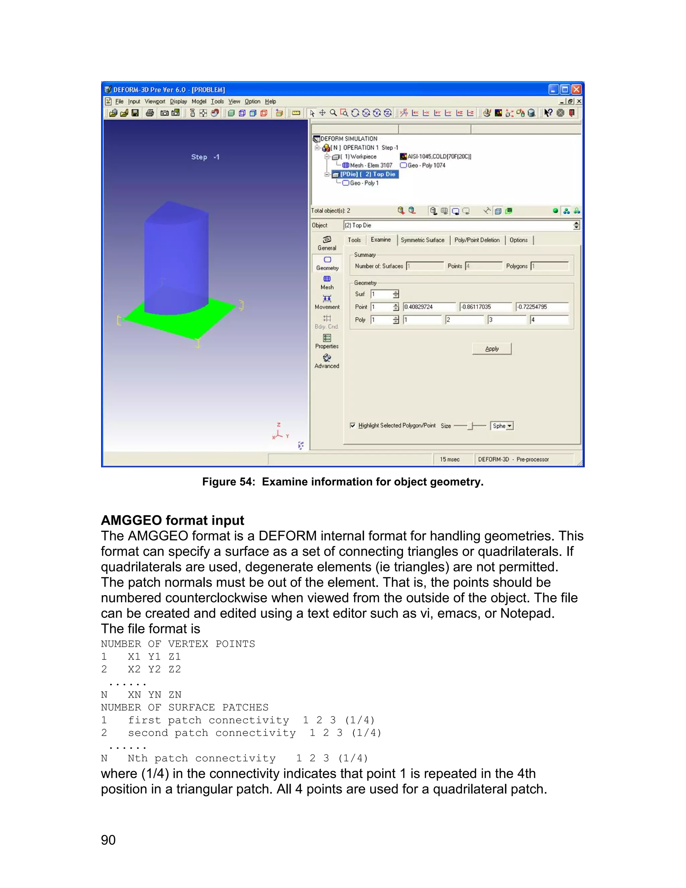Click the AISI-1045,COLD material entry
This screenshot has width=686, height=888.
point(436,156)
